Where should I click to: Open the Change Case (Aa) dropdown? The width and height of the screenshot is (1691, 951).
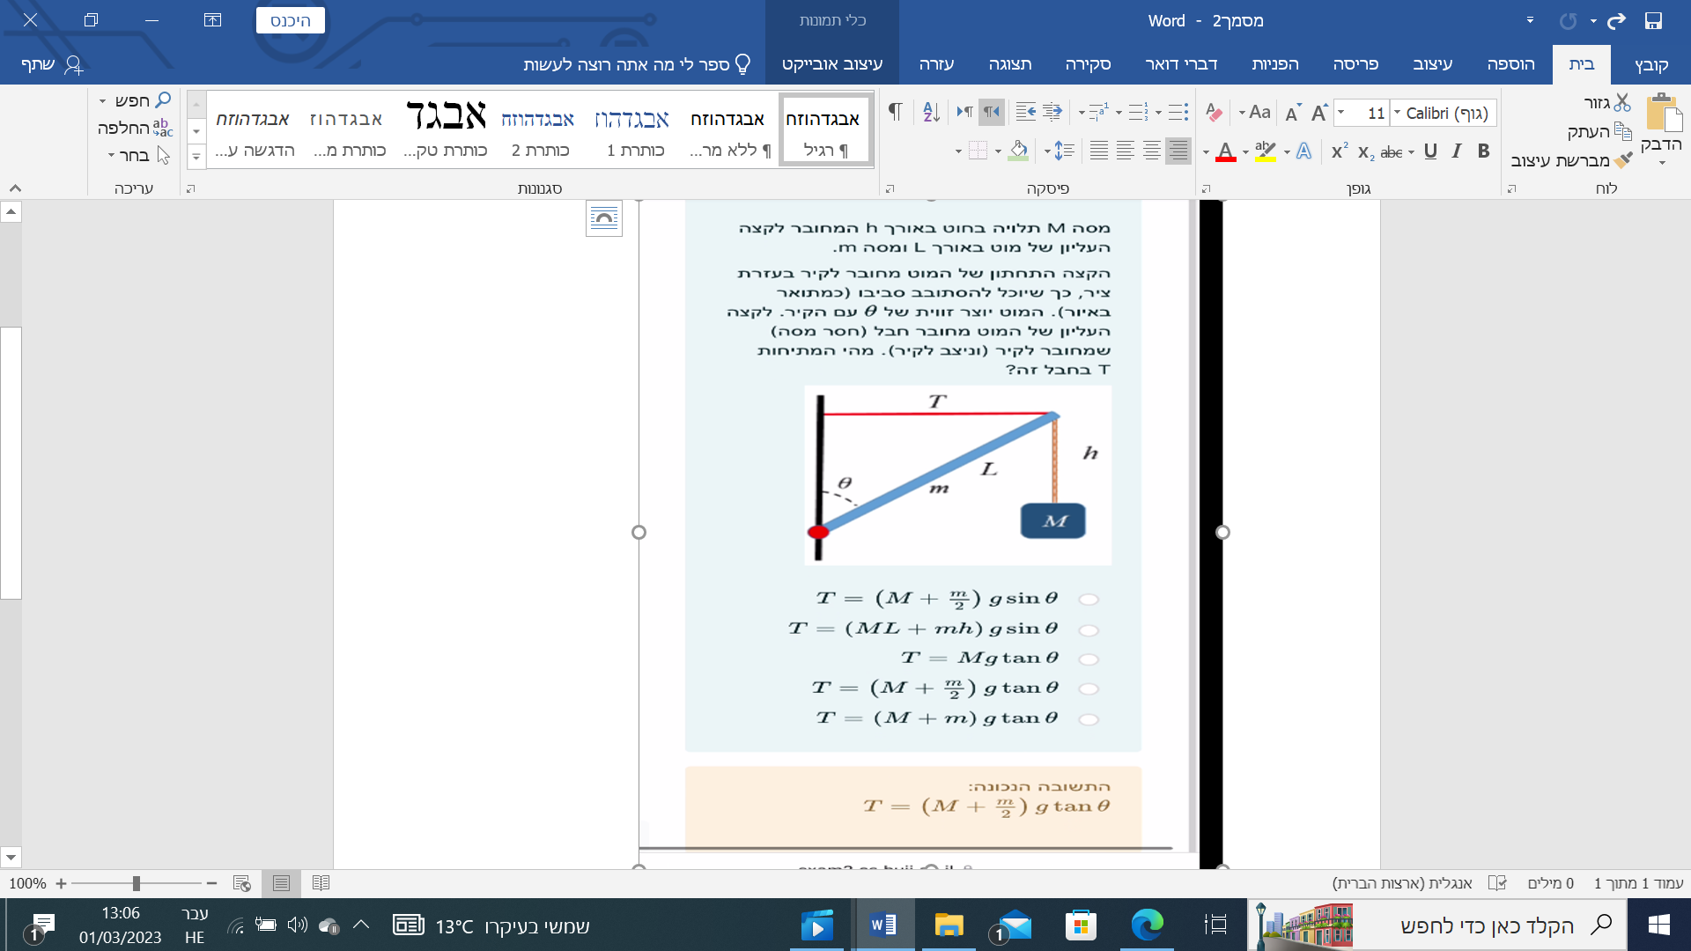pyautogui.click(x=1254, y=113)
